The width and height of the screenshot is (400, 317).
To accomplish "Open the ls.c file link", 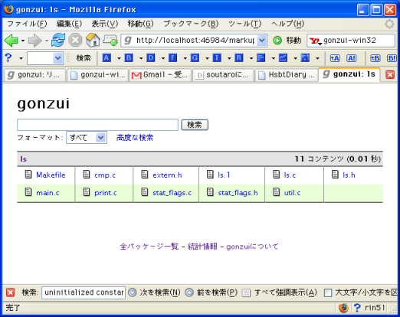I will (x=290, y=175).
